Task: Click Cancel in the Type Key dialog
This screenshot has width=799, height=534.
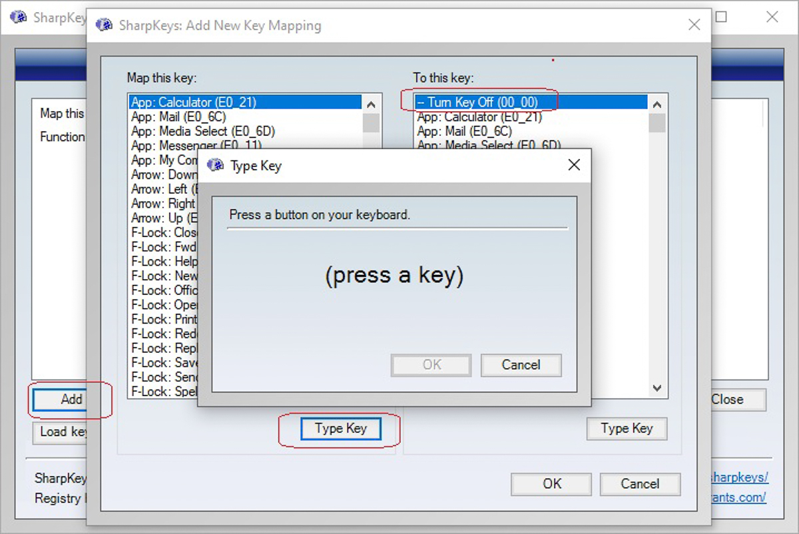Action: [521, 365]
